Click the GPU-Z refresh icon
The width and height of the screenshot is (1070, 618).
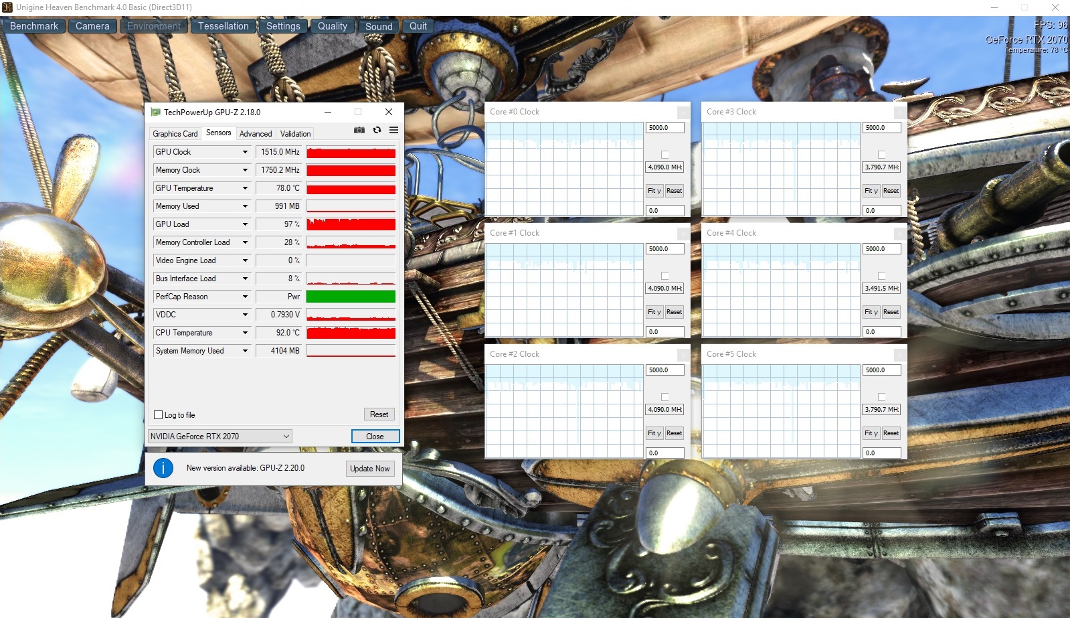point(377,130)
